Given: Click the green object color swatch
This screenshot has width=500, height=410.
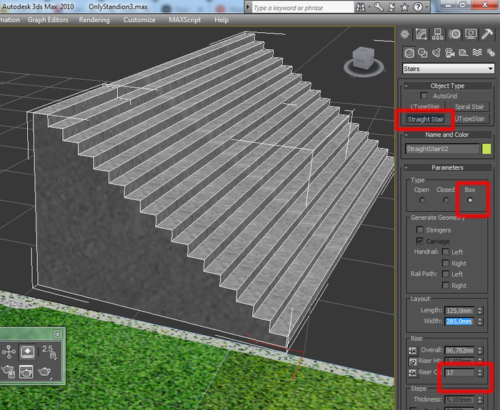Looking at the screenshot, I should [487, 149].
